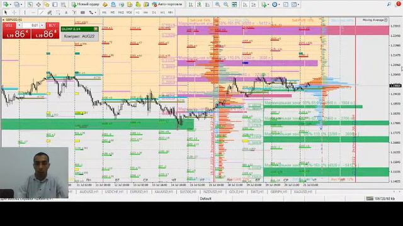Decrease lot volume with down arrow
Screen dimensions: 403x226
coord(19,25)
